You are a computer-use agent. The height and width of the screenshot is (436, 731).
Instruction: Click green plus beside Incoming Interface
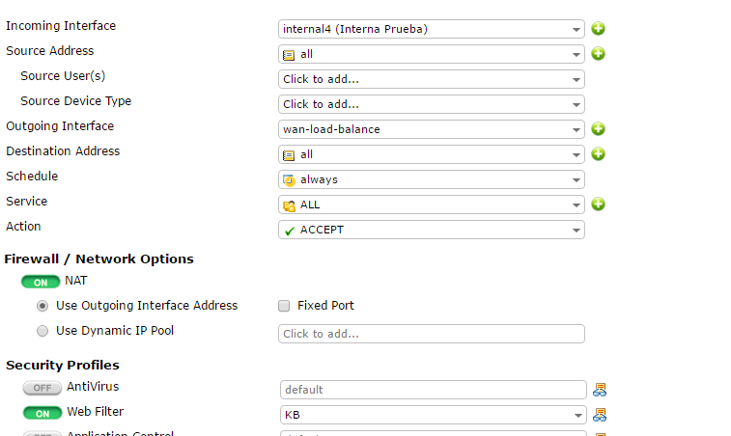pos(598,29)
